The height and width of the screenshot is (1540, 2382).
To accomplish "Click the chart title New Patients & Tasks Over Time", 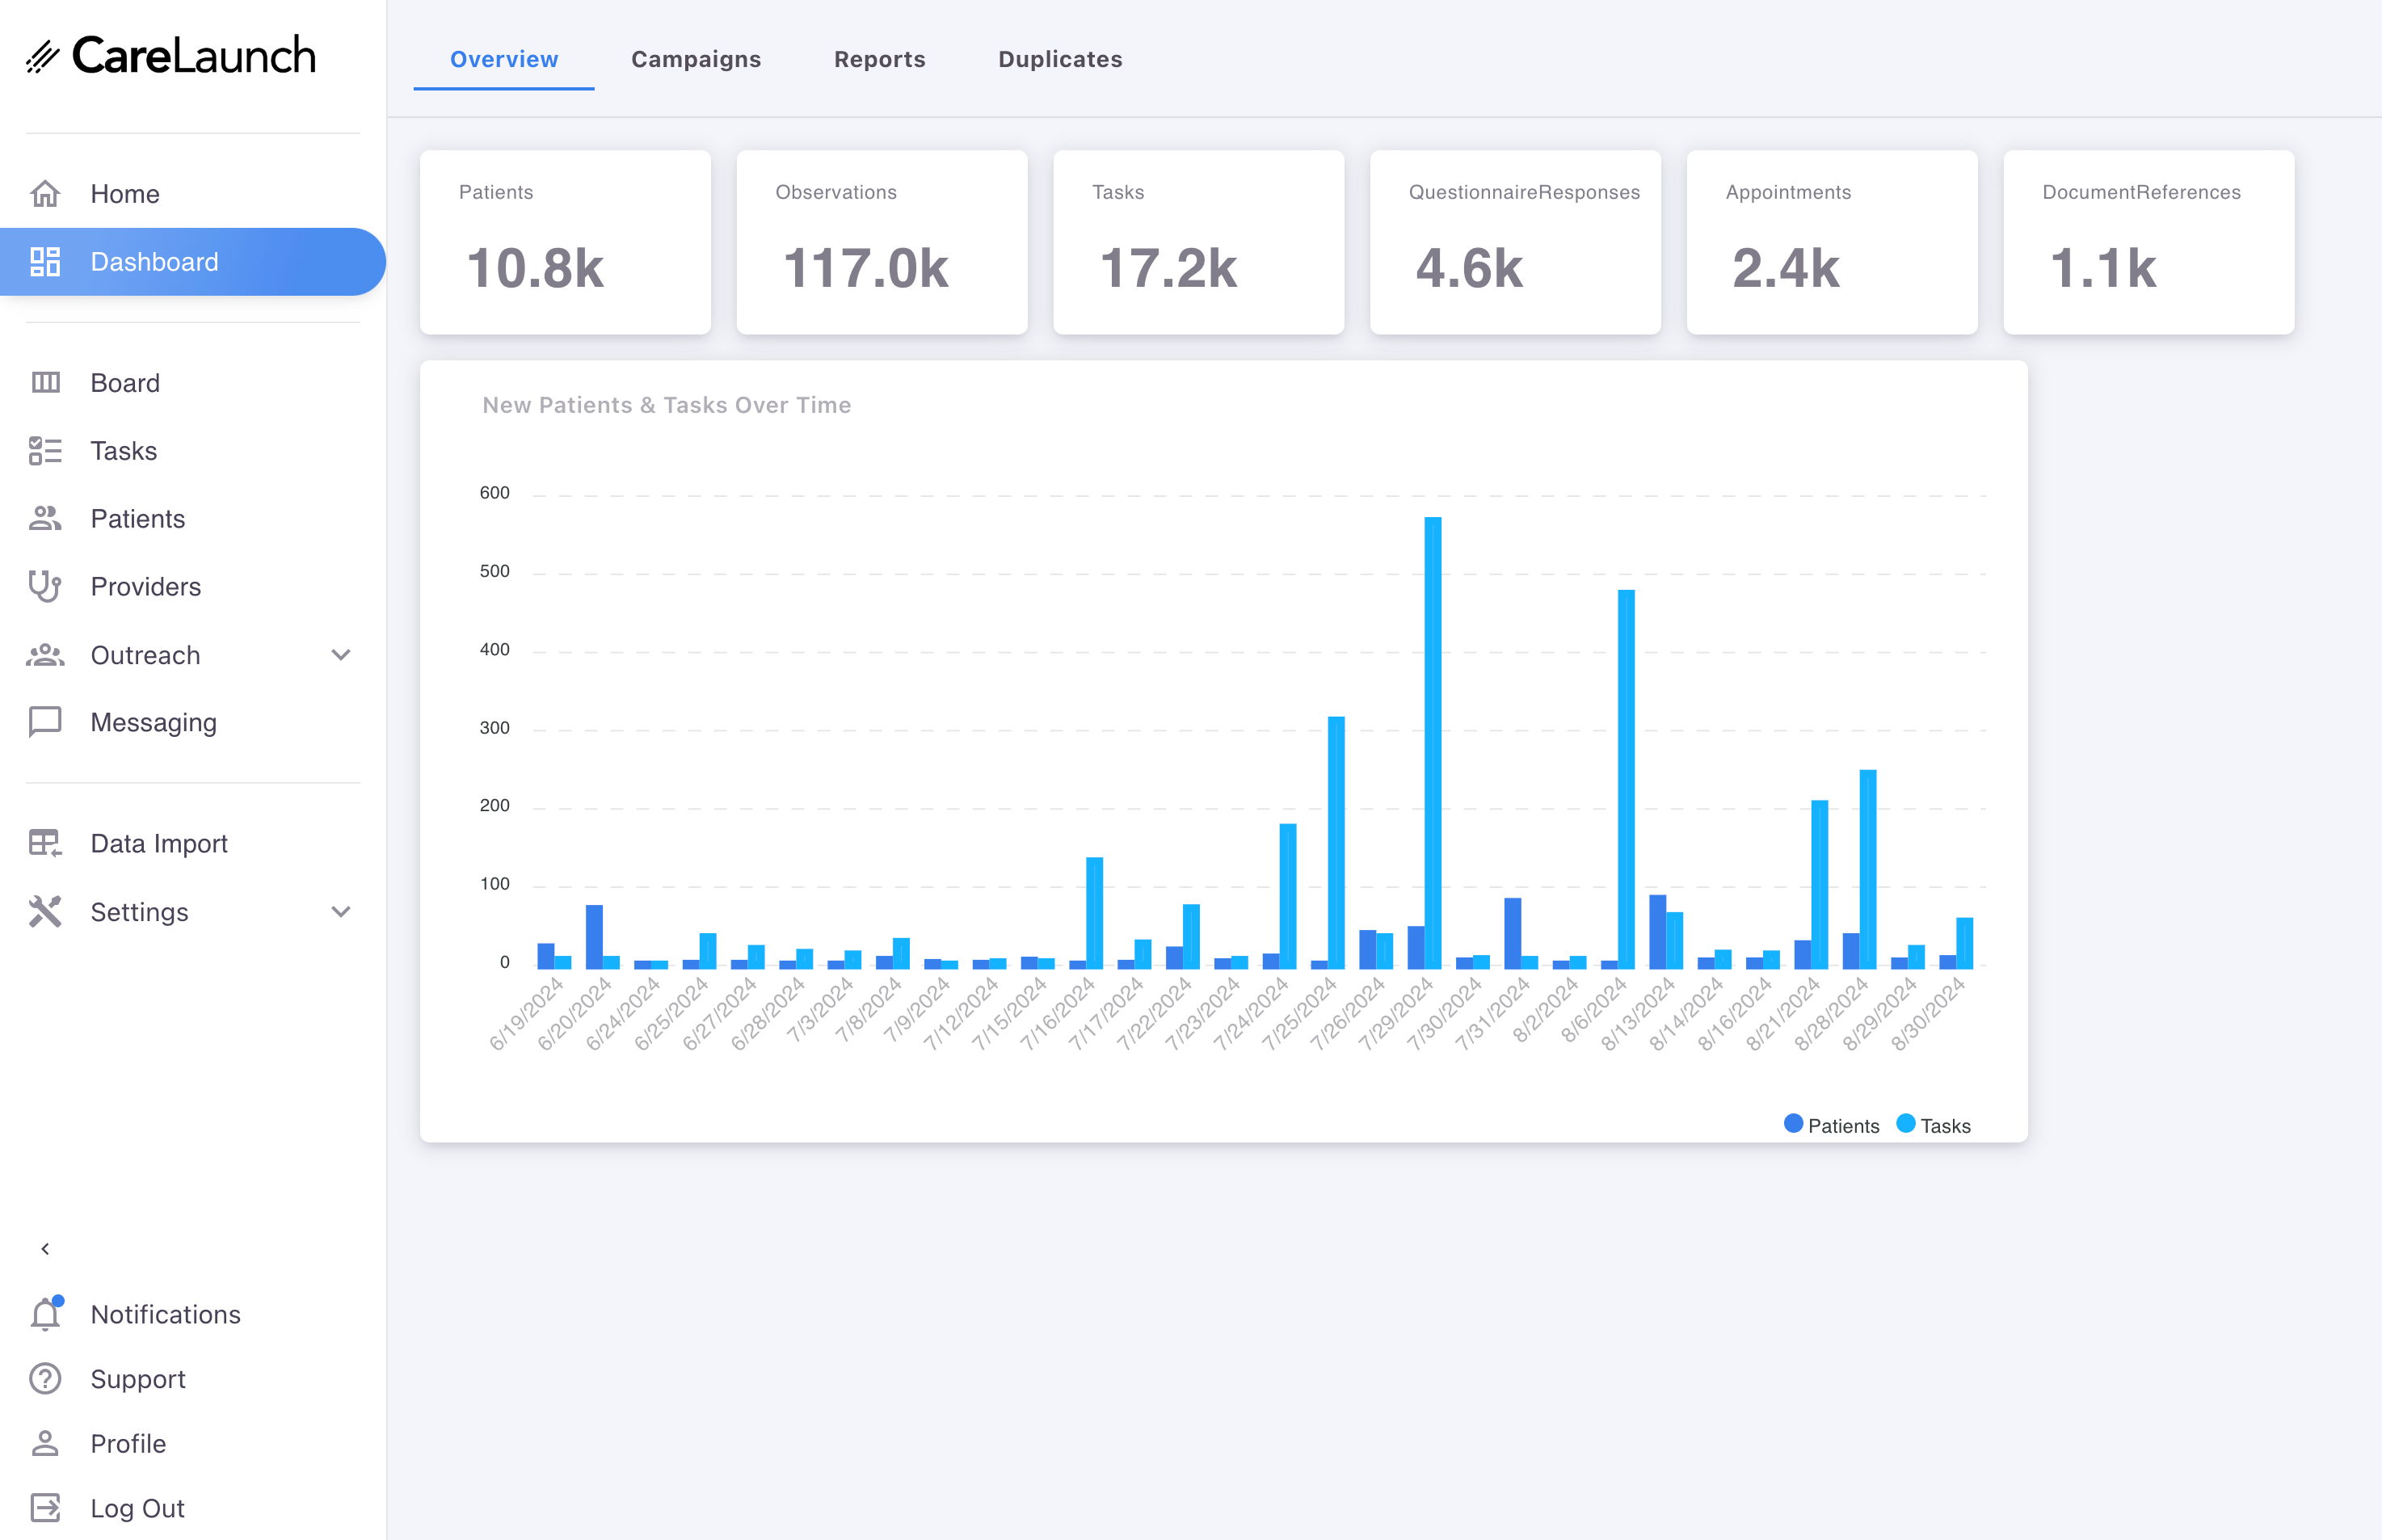I will pyautogui.click(x=667, y=405).
